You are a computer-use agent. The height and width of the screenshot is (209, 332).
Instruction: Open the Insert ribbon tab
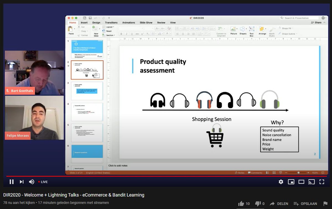[84, 23]
